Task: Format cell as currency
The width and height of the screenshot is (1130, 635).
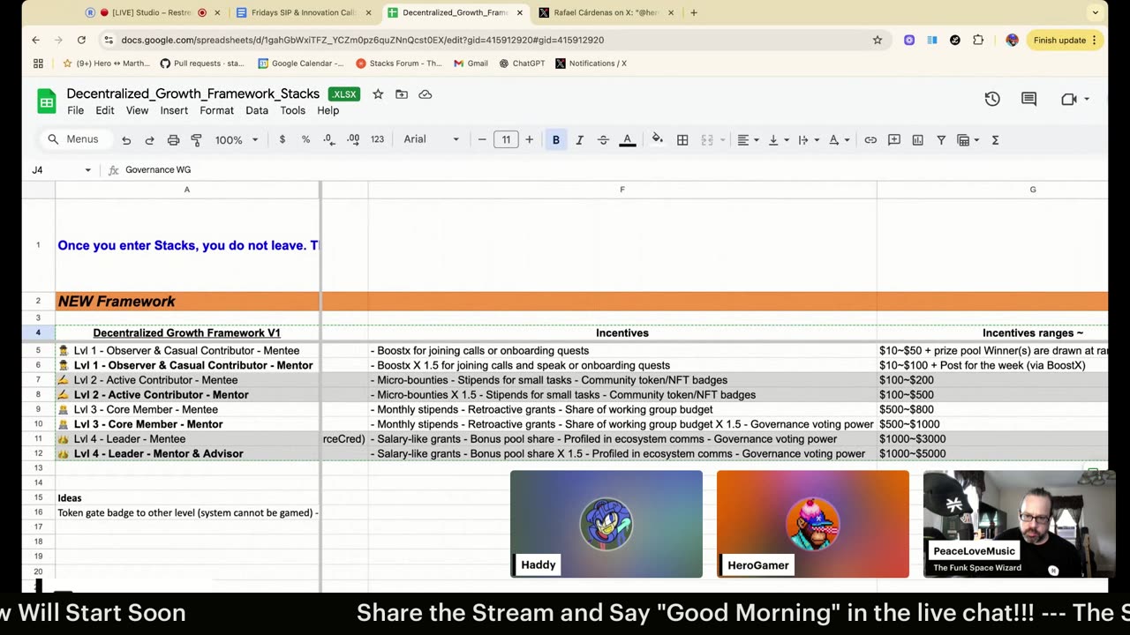Action: click(x=282, y=139)
